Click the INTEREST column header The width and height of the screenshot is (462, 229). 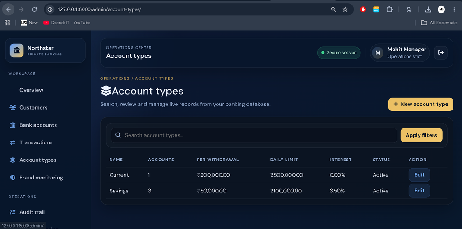point(341,160)
